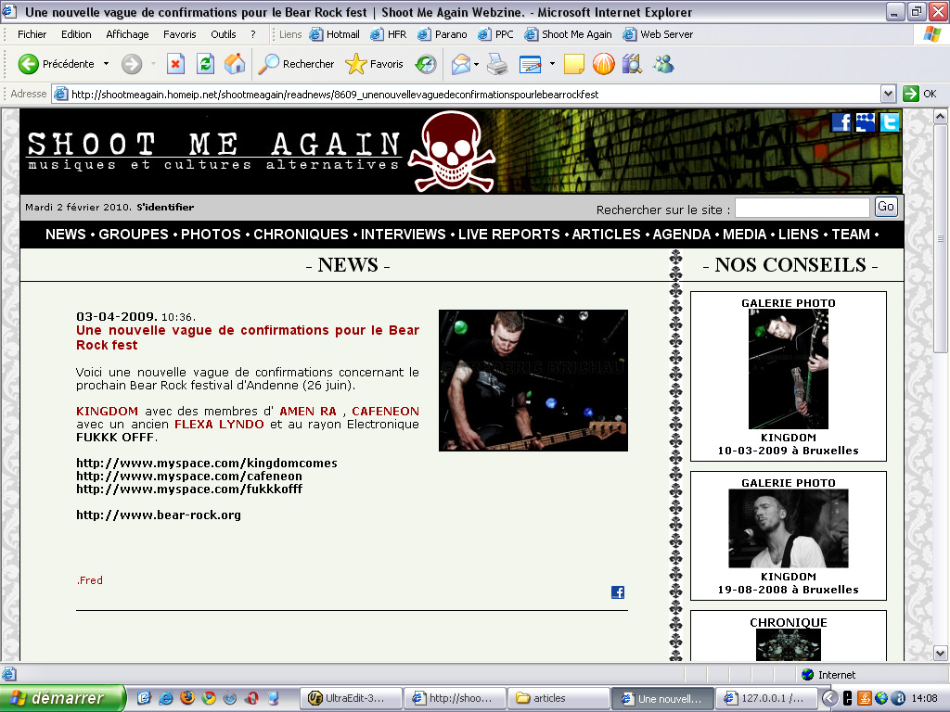Open the PPC links bar shortcut
This screenshot has height=712, width=950.
click(x=495, y=34)
